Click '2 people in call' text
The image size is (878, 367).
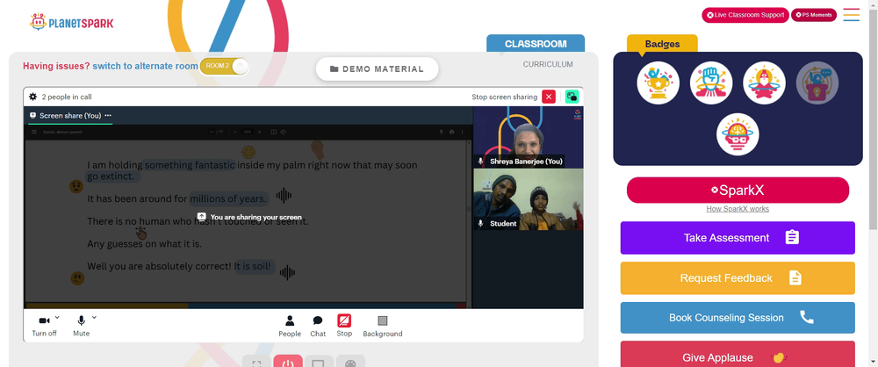tap(67, 97)
